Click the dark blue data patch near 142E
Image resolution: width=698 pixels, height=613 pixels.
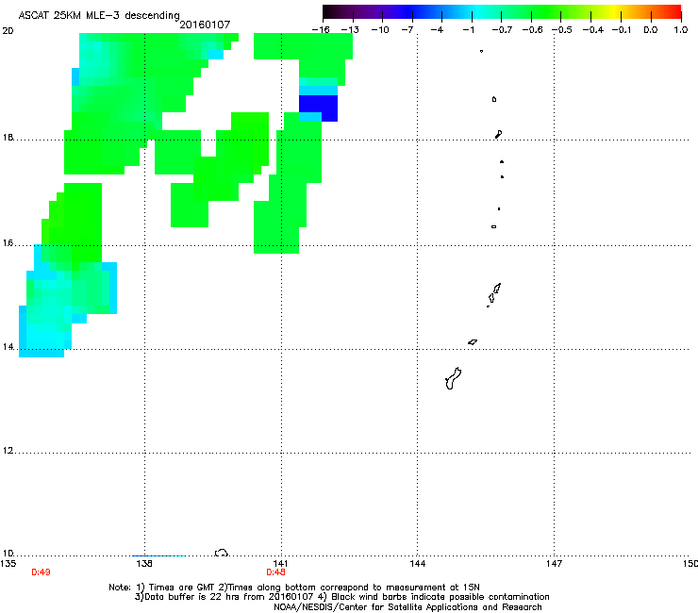318,107
